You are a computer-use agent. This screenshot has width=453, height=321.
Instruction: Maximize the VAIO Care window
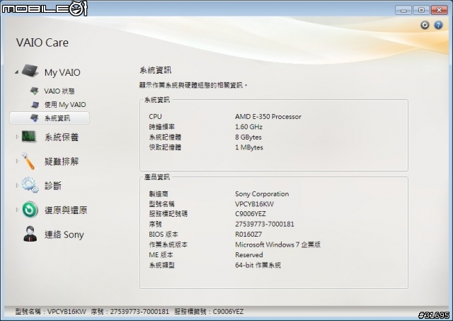tap(421, 10)
